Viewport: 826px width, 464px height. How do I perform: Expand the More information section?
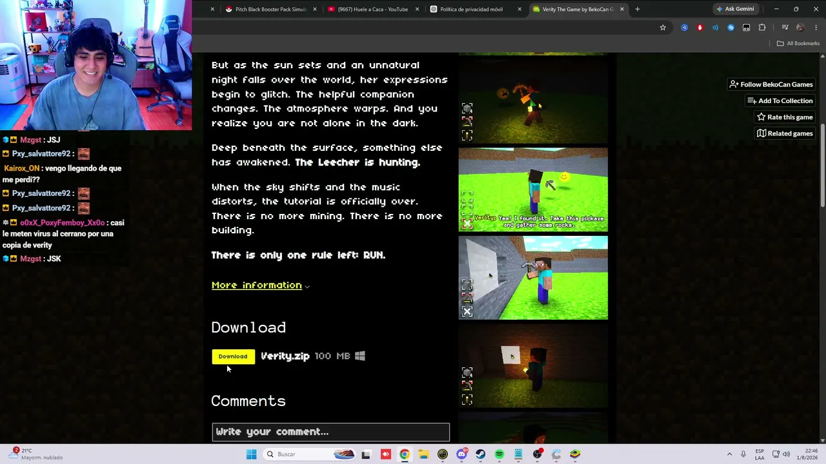click(260, 285)
